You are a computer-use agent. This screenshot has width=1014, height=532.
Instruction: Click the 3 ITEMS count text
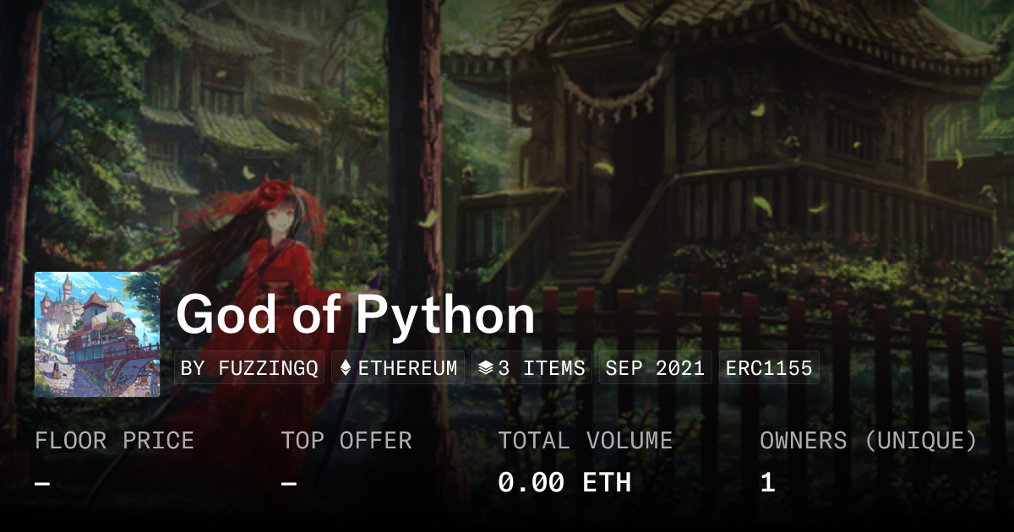pos(541,368)
